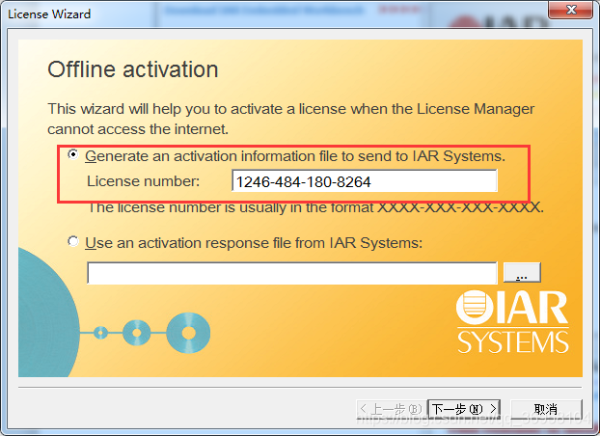Click the 'This wizard will help you' description

tap(290, 119)
